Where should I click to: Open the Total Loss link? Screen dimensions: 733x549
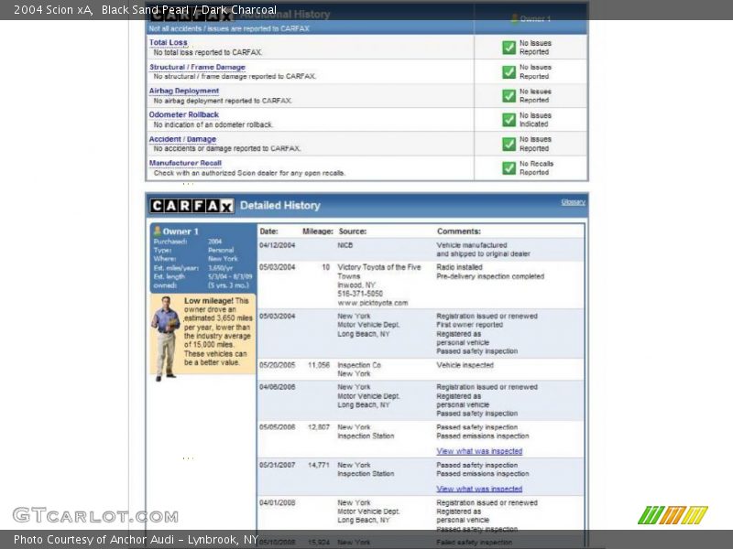coord(168,42)
